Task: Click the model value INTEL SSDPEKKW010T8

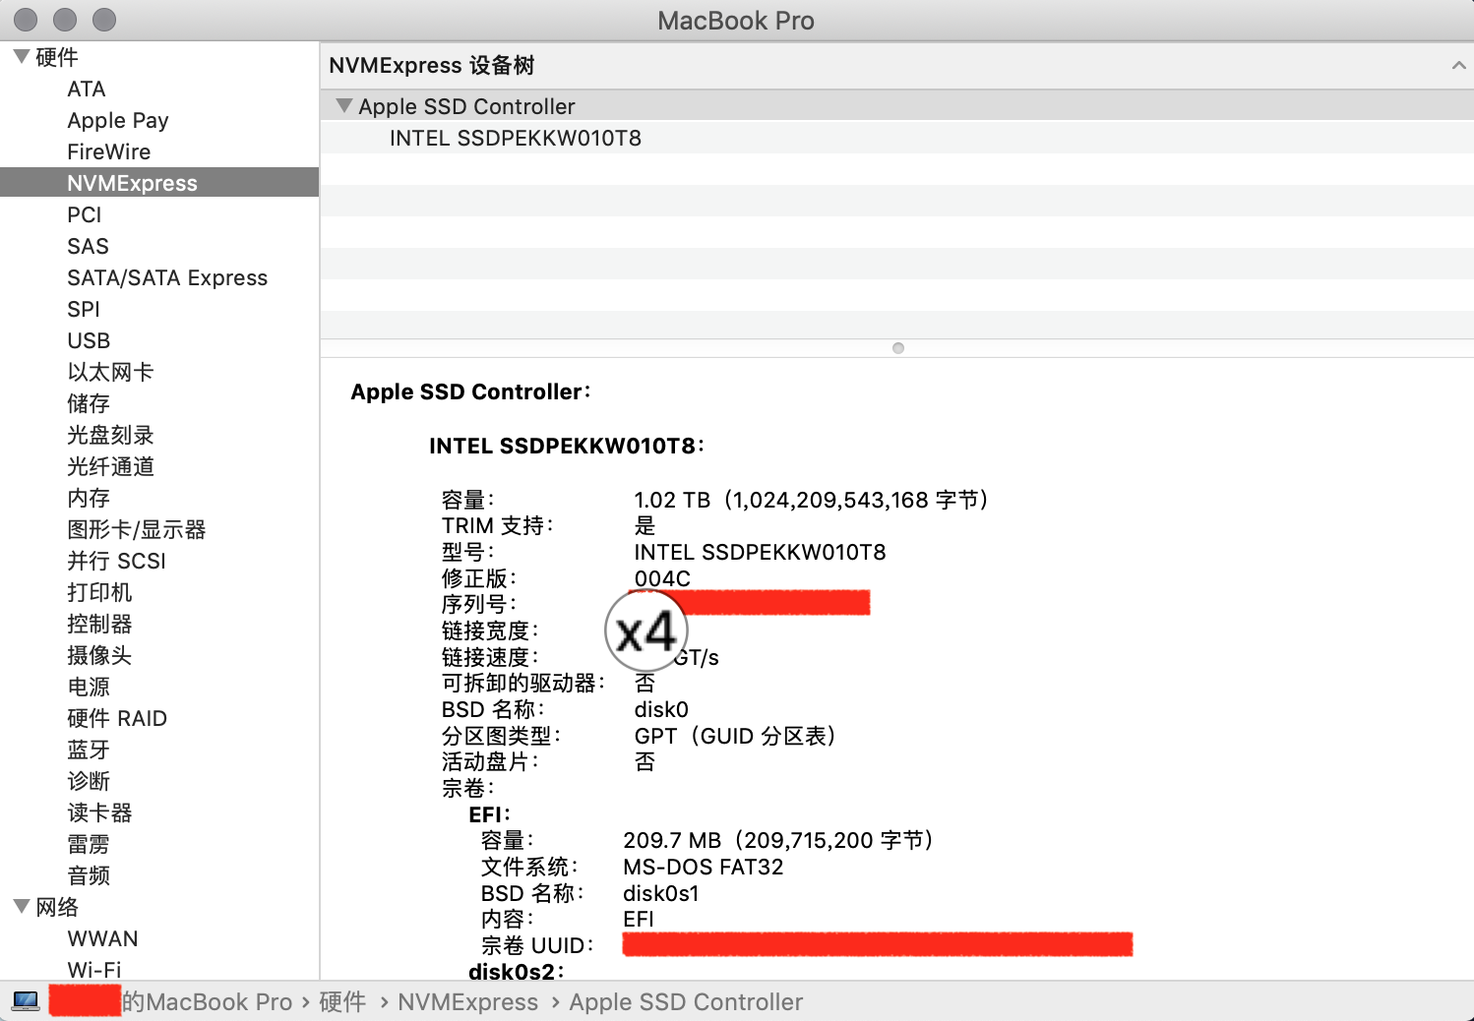Action: pos(760,552)
